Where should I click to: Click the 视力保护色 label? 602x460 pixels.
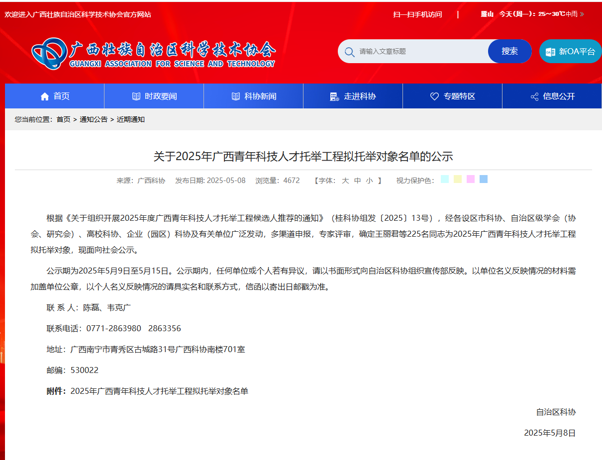[415, 181]
